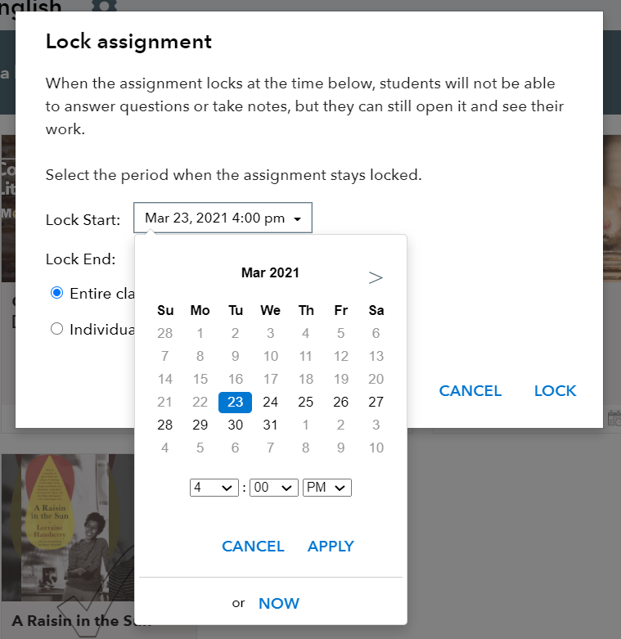Image resolution: width=621 pixels, height=639 pixels.
Task: Open the AM/PM dropdown
Action: point(326,488)
